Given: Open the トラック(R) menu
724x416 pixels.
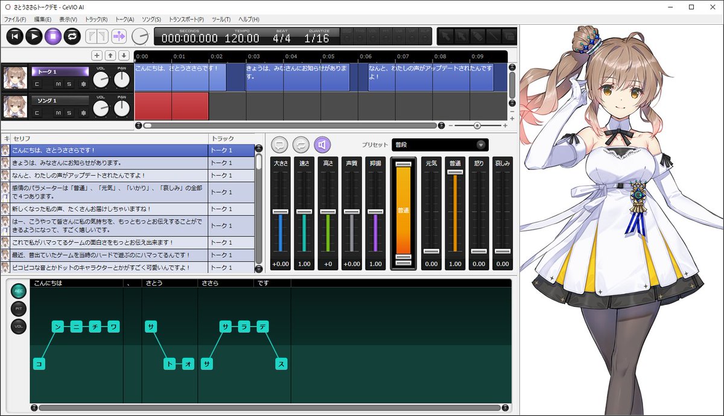Looking at the screenshot, I should tap(96, 19).
